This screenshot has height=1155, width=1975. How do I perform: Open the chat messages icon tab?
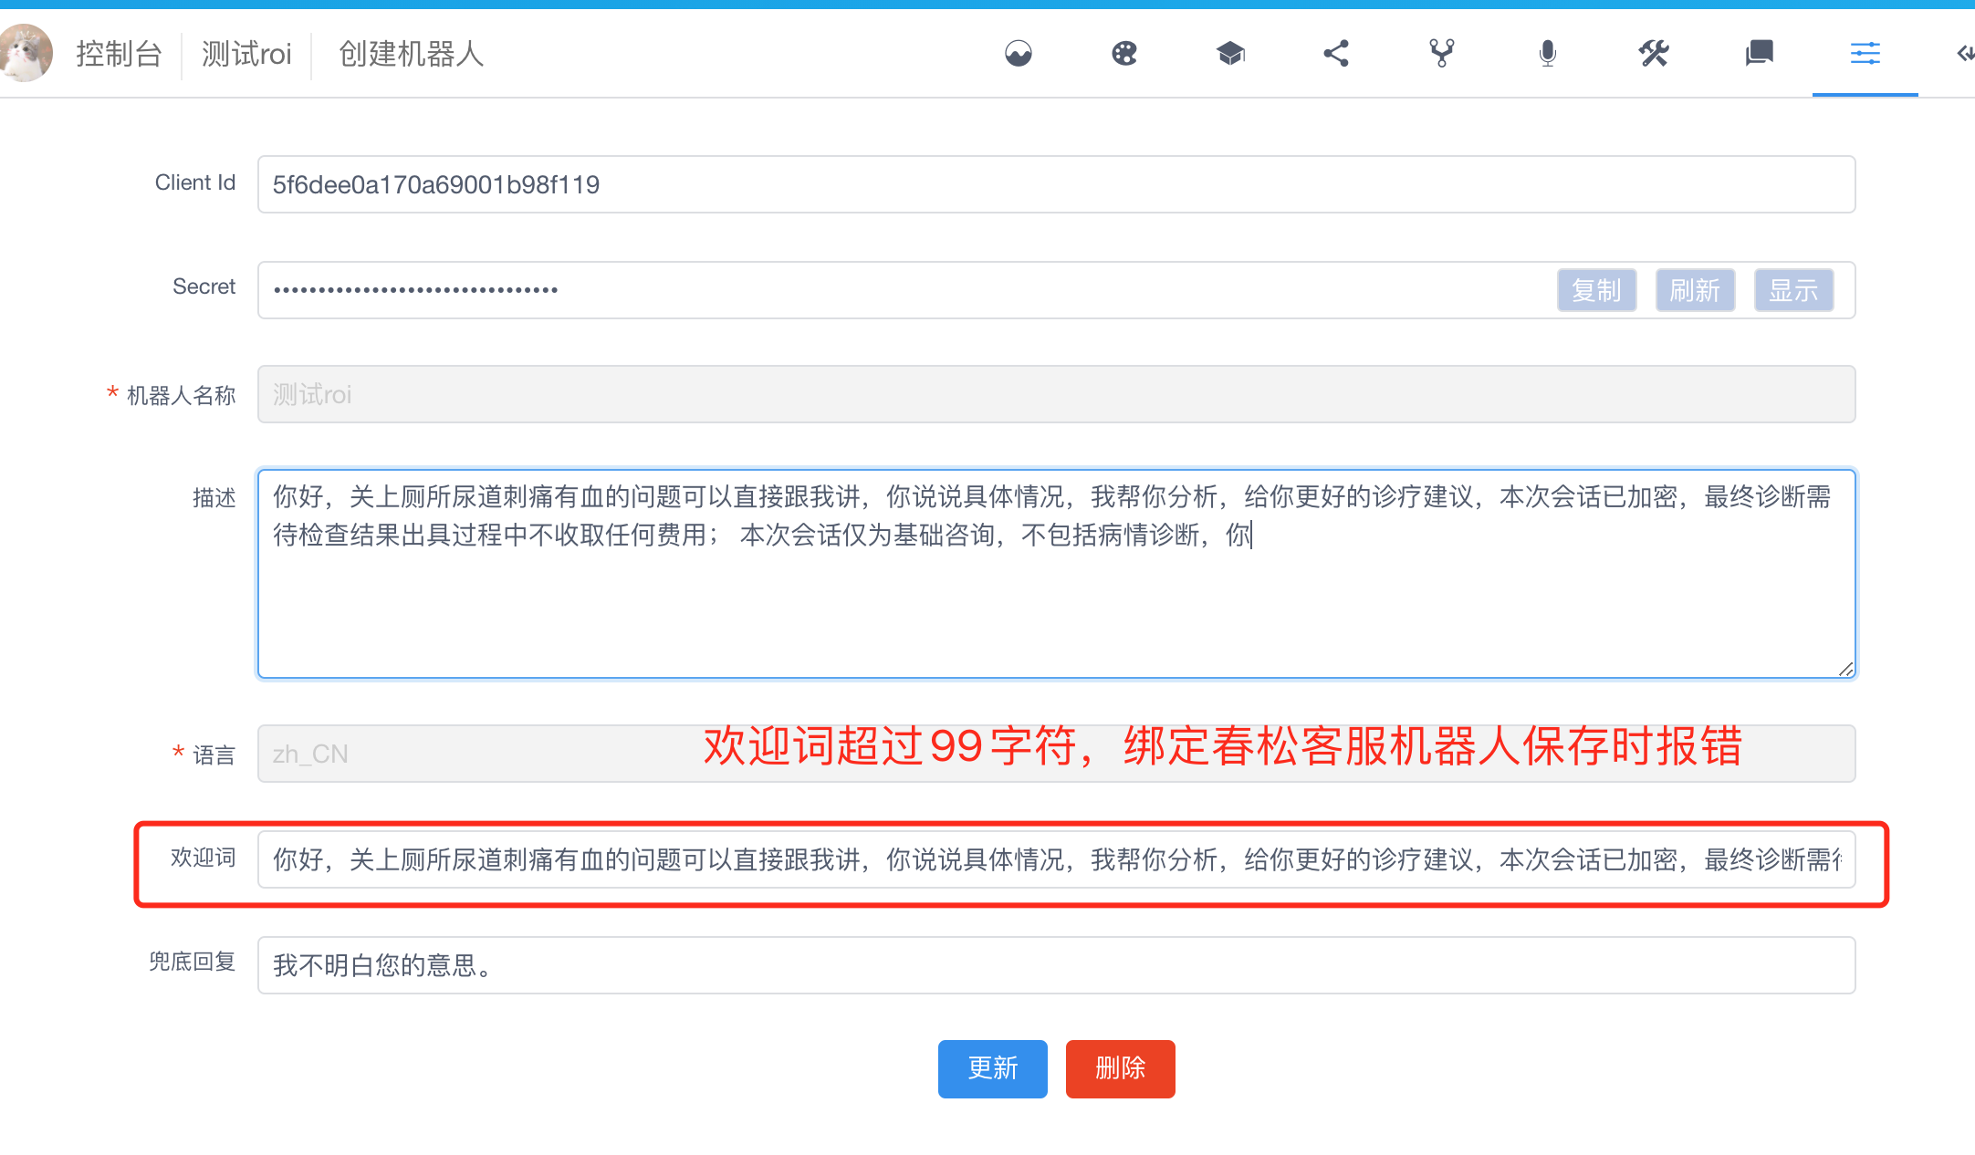pos(1760,54)
